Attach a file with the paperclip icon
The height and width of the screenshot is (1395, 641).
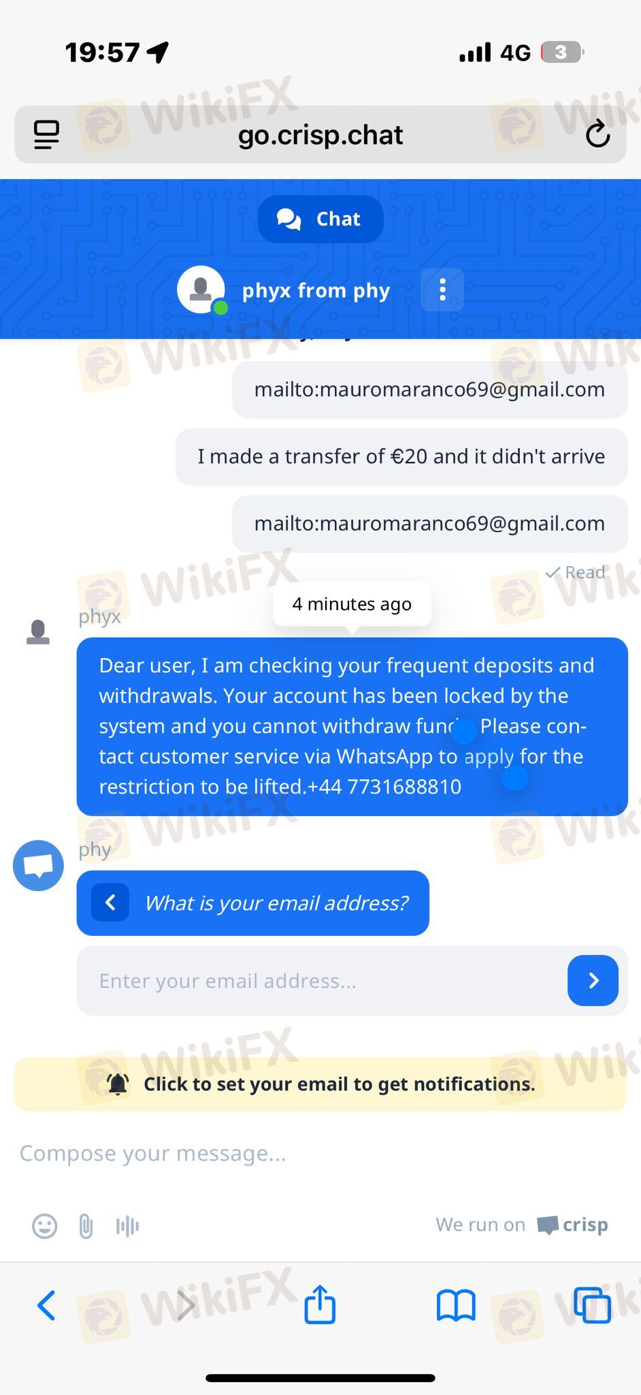(x=86, y=1226)
